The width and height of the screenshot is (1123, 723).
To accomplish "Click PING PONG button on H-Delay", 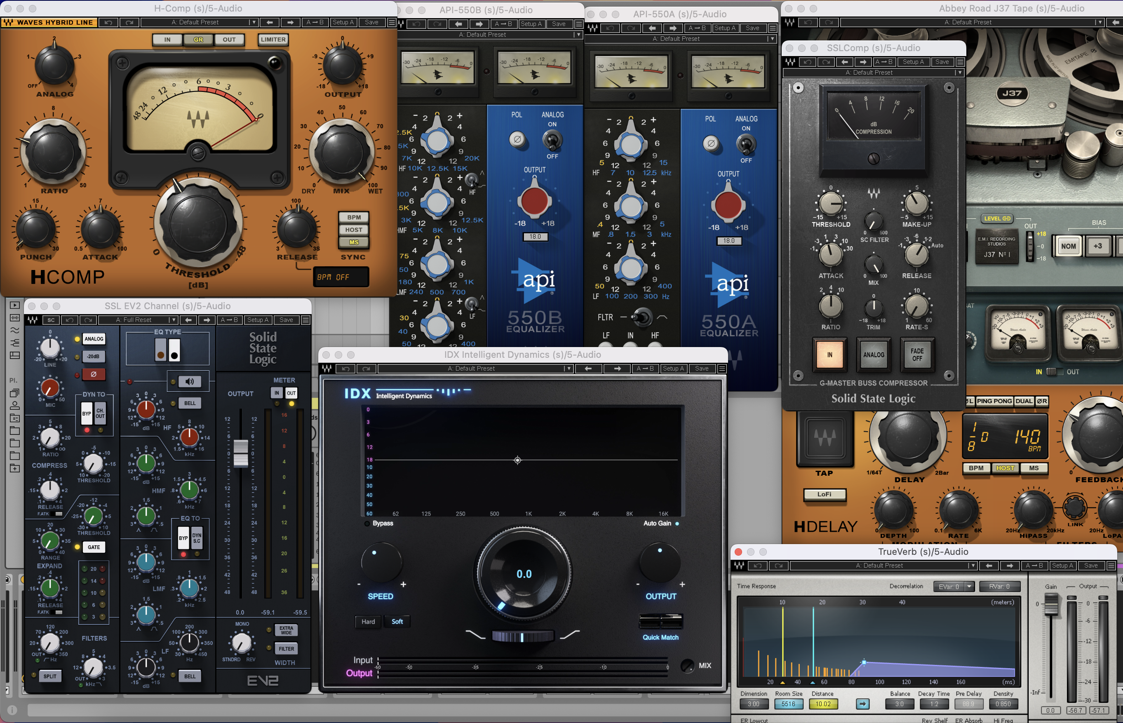I will (x=994, y=401).
